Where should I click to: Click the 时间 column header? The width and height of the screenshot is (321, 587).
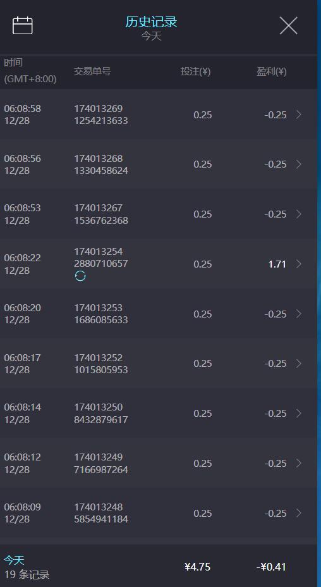click(x=13, y=63)
